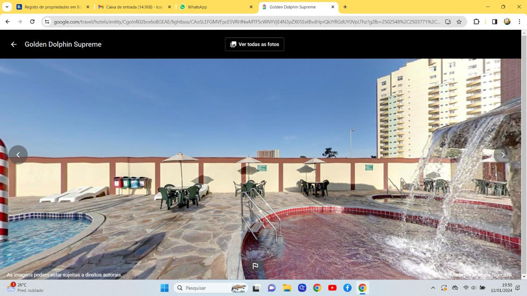Toggle the browser side panel
The image size is (527, 296).
(x=494, y=22)
